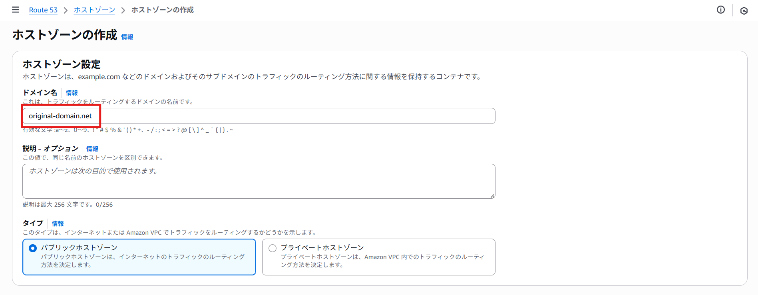Select the パブリックホストゾーン radio button

coord(33,248)
